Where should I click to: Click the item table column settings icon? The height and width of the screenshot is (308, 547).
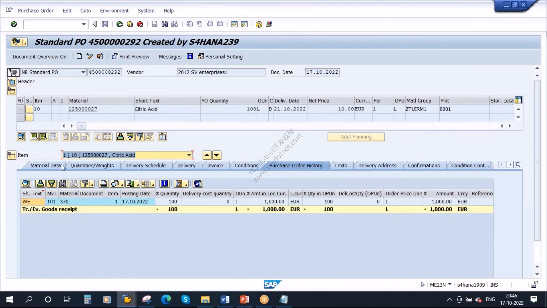518,100
